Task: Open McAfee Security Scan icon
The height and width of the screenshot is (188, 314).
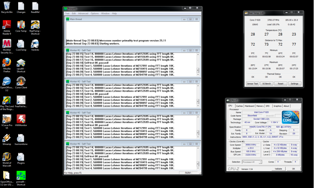Action: coord(7,46)
